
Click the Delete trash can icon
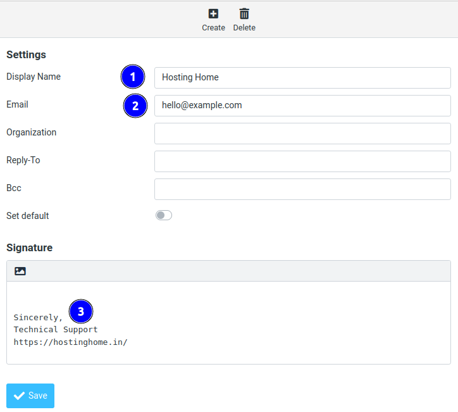coord(244,13)
